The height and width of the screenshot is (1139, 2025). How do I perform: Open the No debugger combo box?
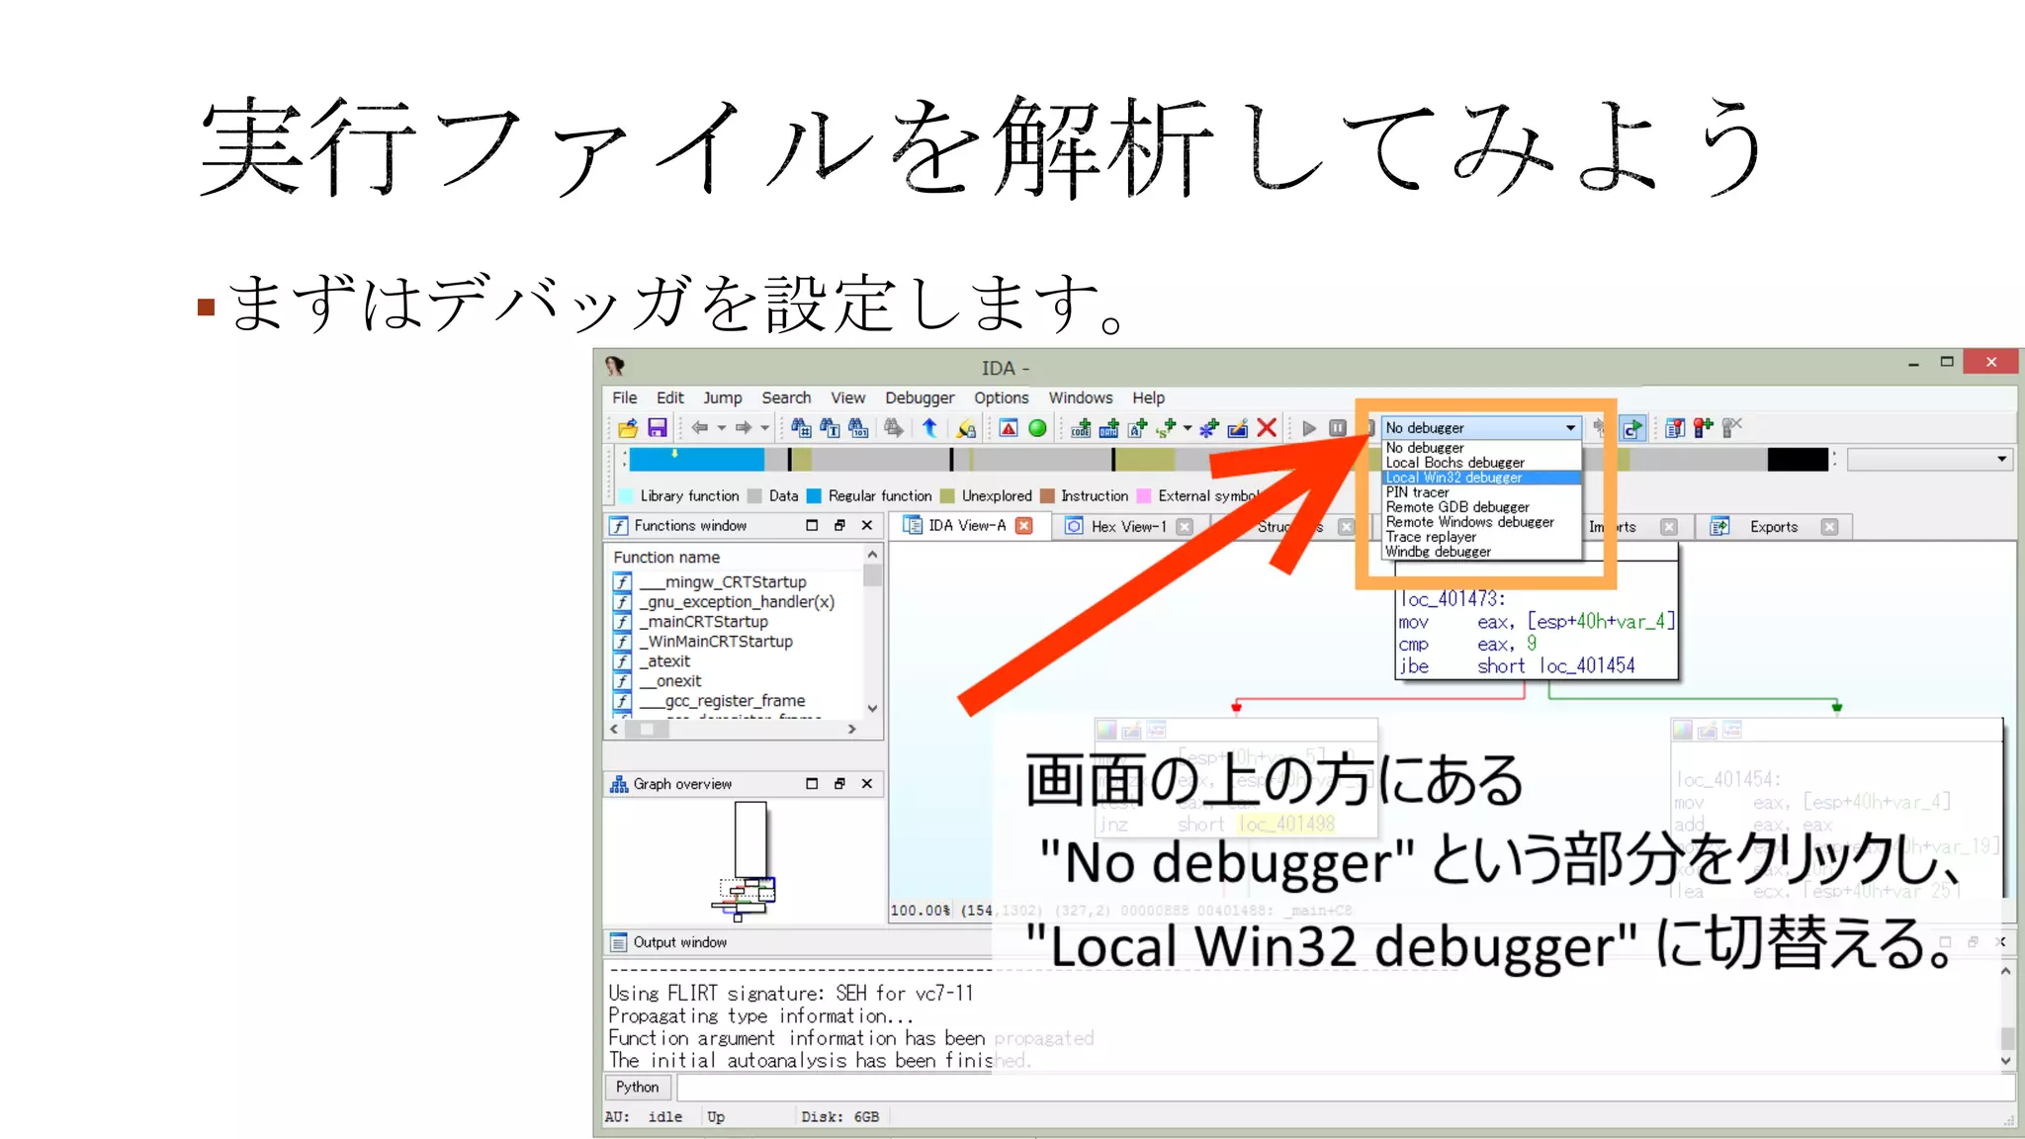click(1481, 428)
